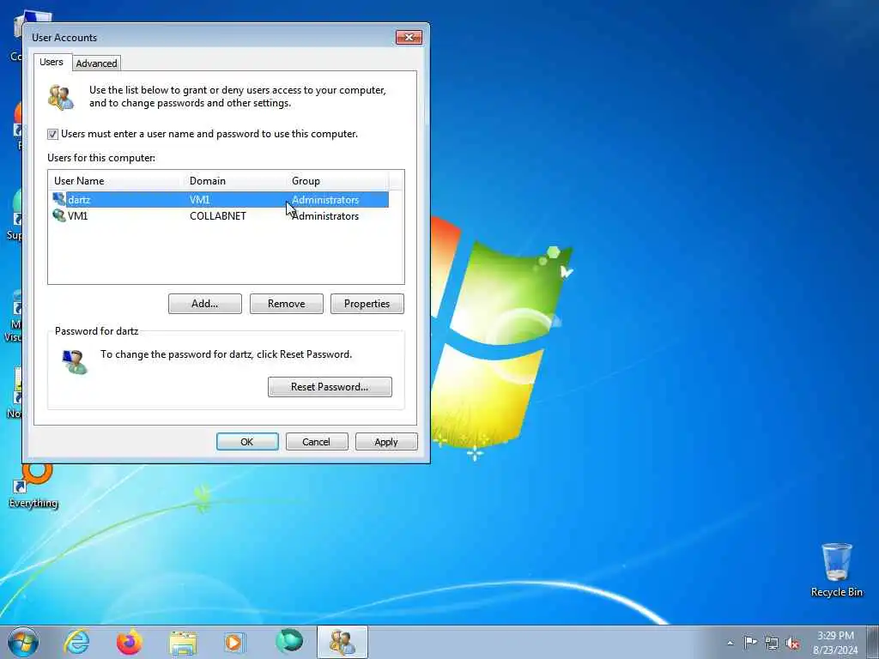
Task: Launch Internet Explorer from taskbar
Action: (x=76, y=642)
